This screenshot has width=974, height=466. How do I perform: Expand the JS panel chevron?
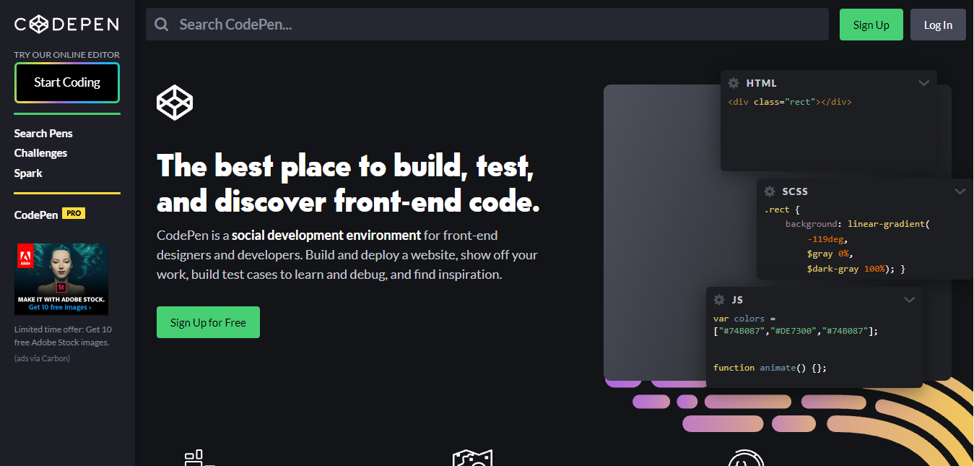(x=909, y=300)
